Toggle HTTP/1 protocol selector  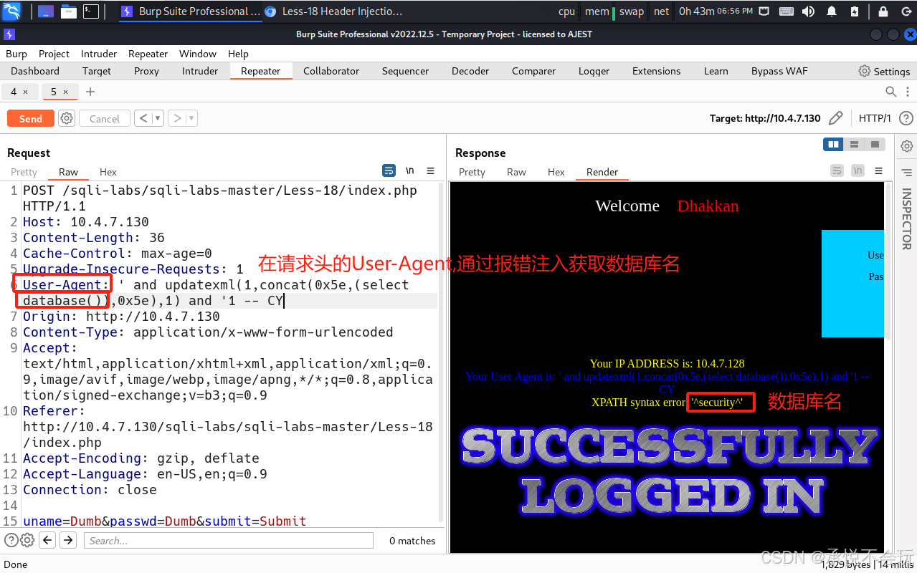pyautogui.click(x=875, y=118)
